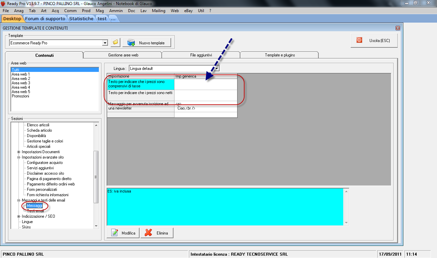Image resolution: width=437 pixels, height=258 pixels.
Task: Click the Modifica button
Action: pos(123,233)
